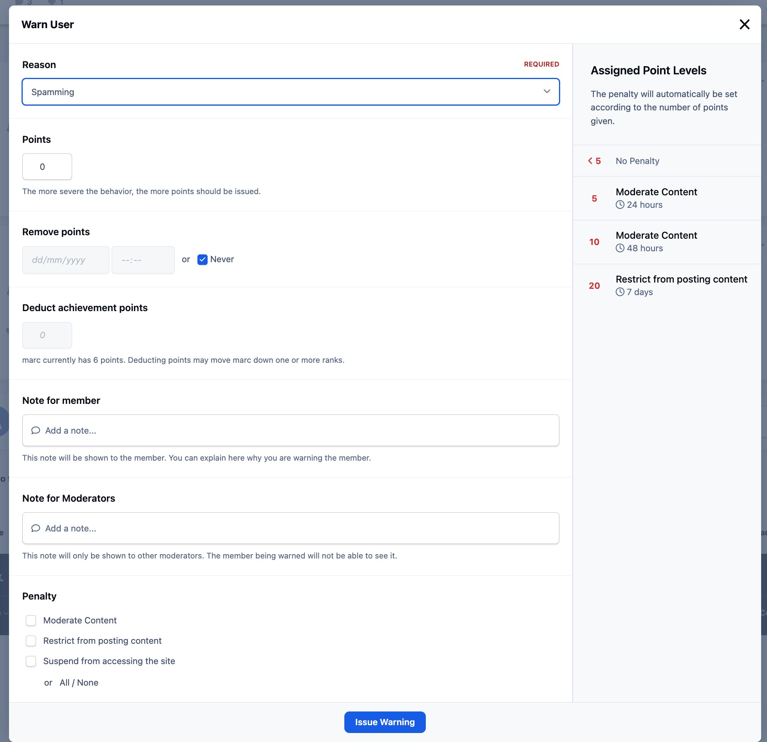The height and width of the screenshot is (742, 767).
Task: Select the None penalties link
Action: (88, 683)
